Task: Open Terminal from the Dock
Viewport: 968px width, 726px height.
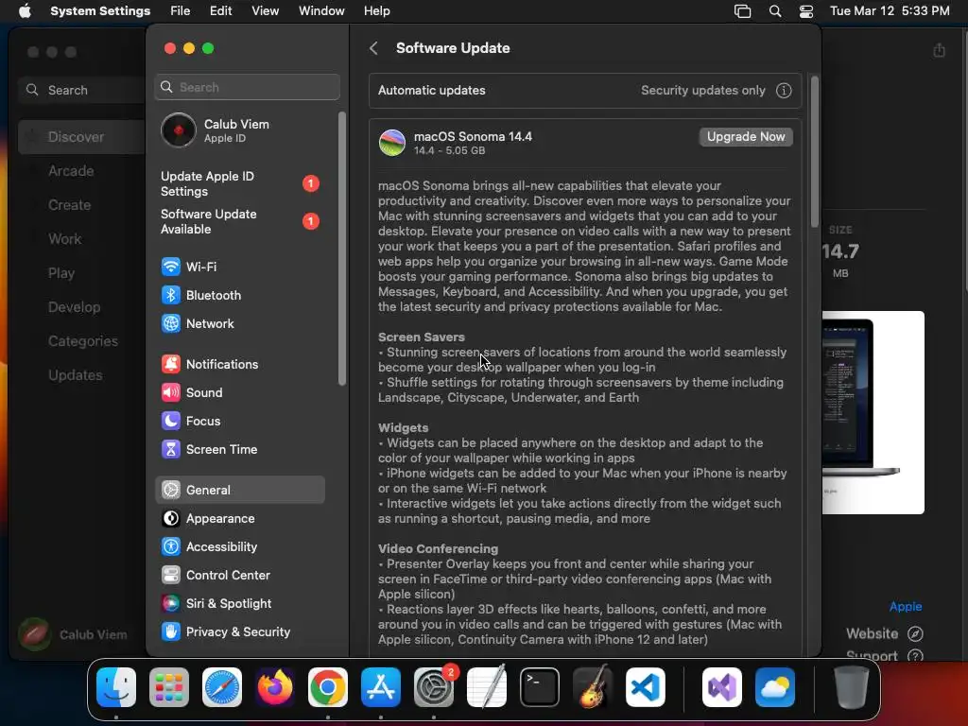Action: click(540, 687)
